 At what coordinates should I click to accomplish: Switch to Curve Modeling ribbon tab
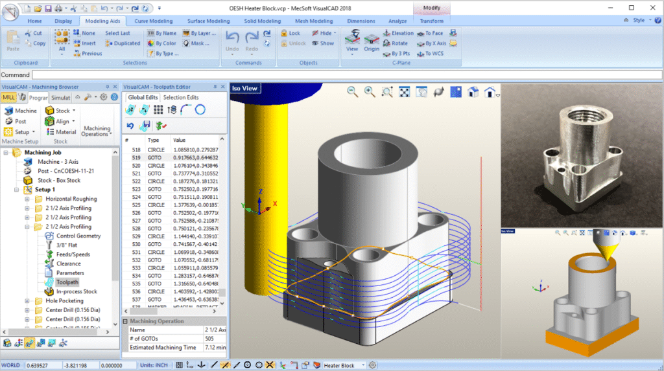tap(153, 21)
